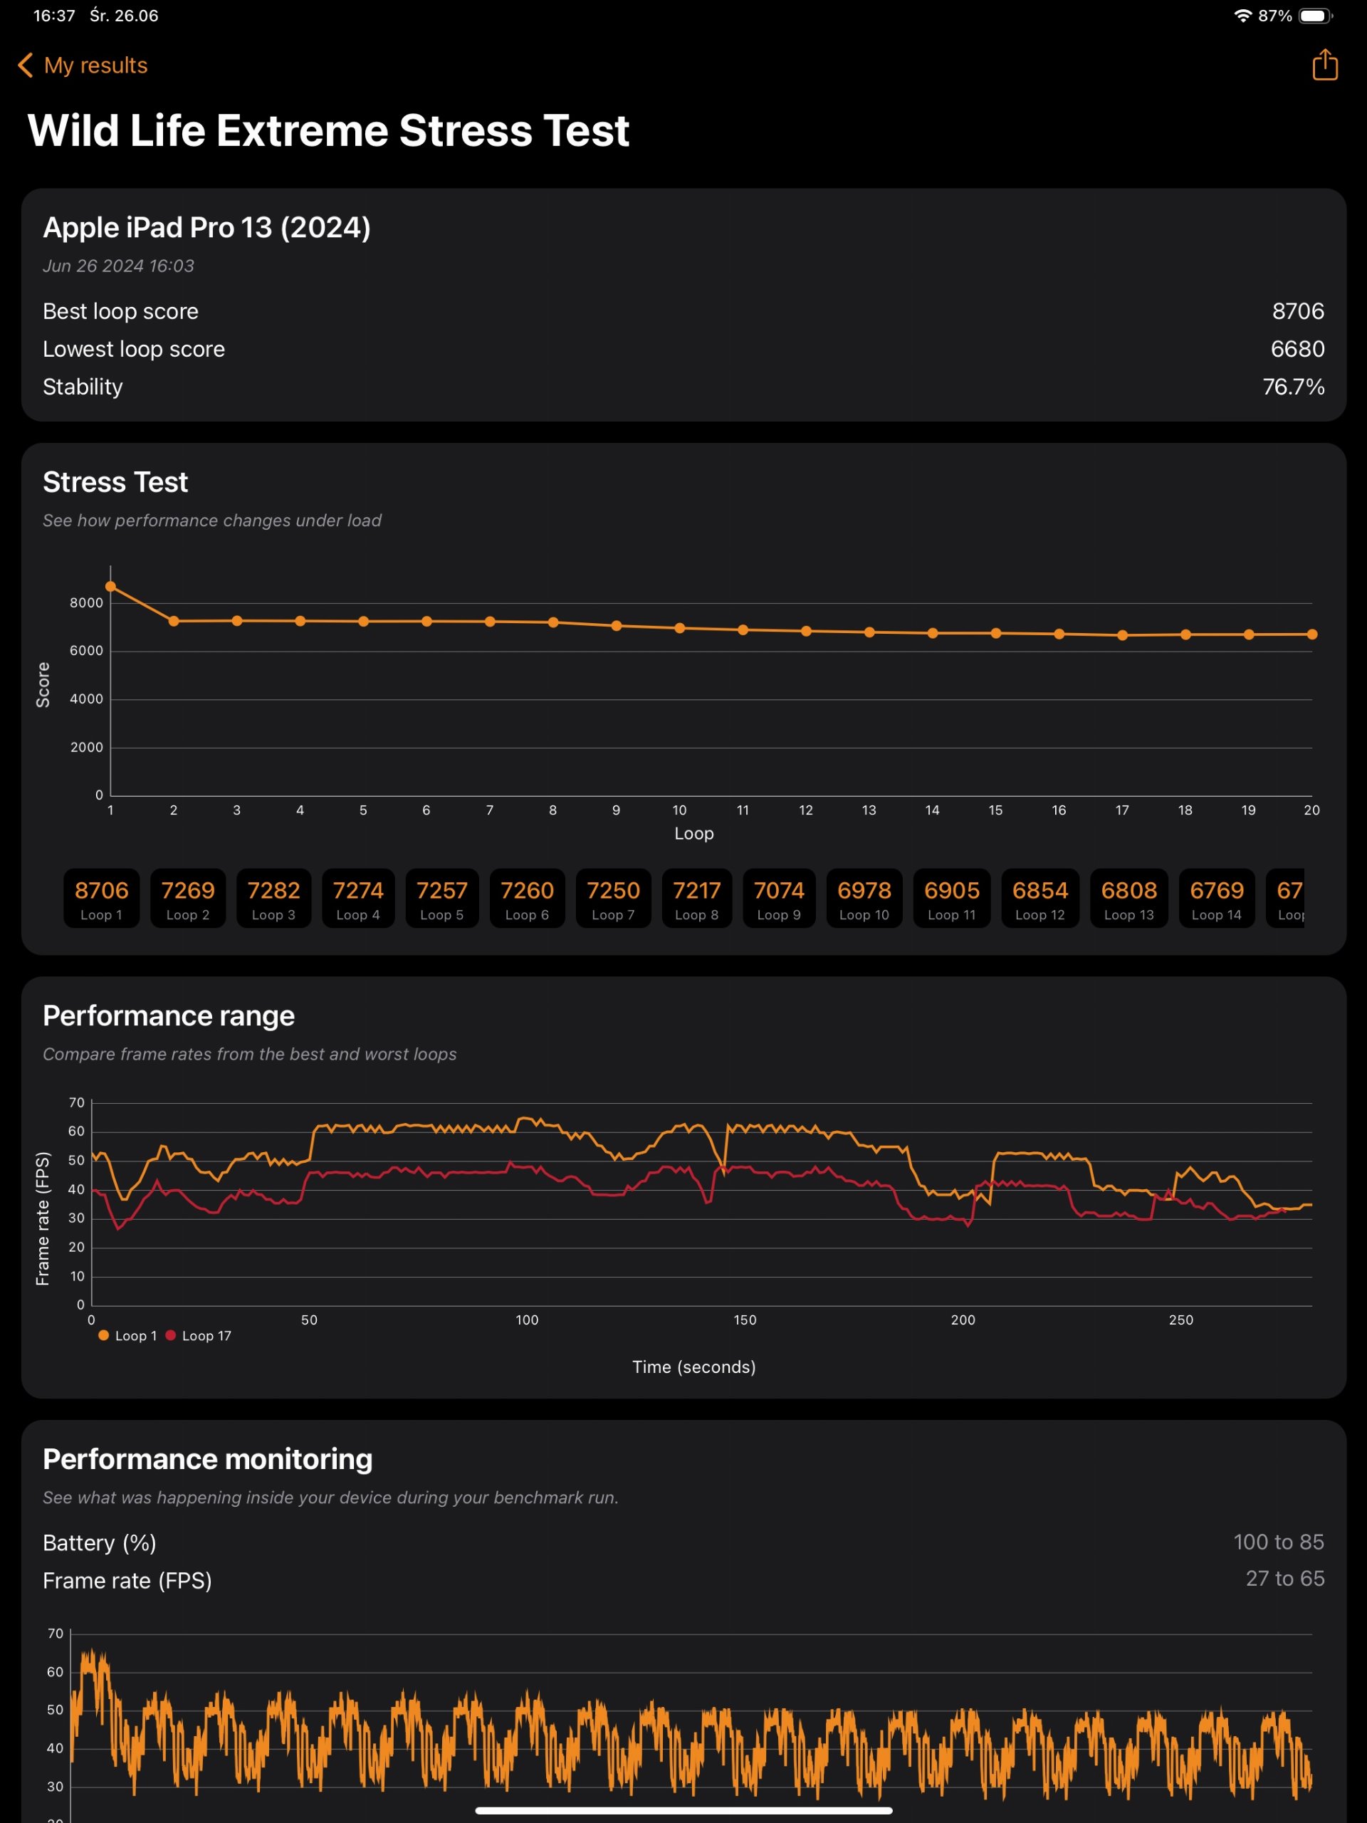Tap the Loop 1 orange legend dot
This screenshot has width=1367, height=1823.
104,1335
